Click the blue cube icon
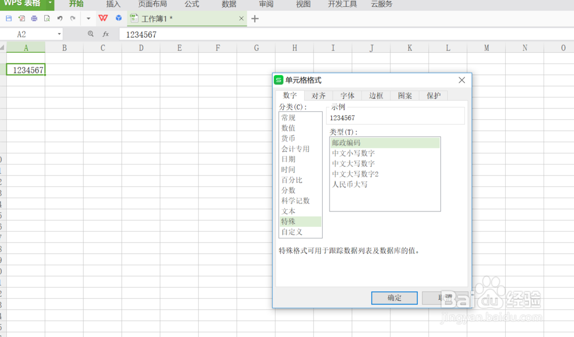This screenshot has width=574, height=337. tap(119, 18)
